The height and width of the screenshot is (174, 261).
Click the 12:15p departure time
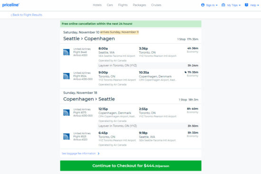coord(103,109)
